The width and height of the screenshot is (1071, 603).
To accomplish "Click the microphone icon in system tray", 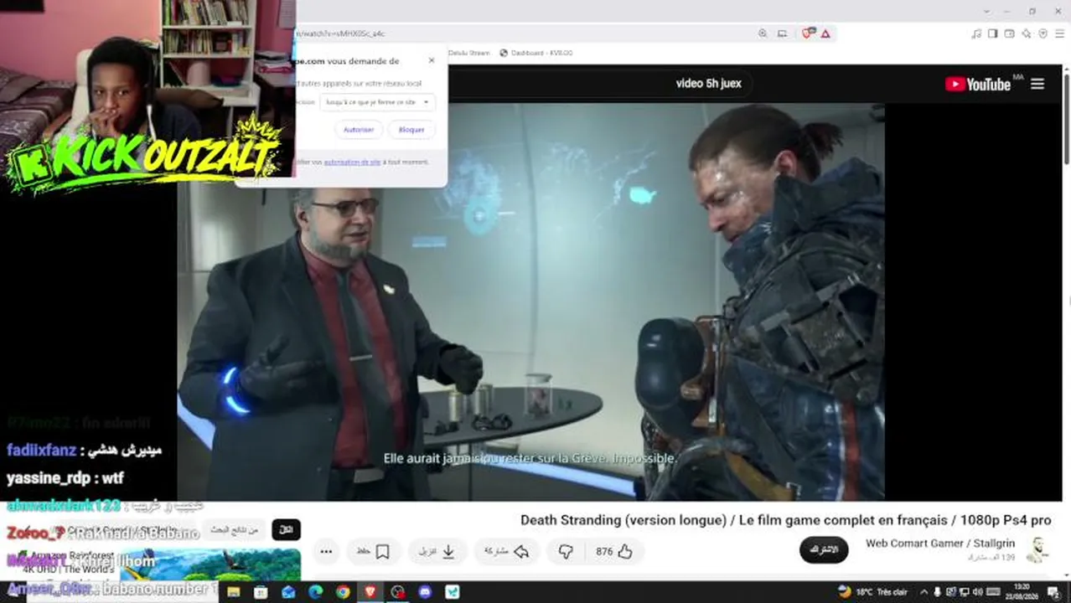I will [938, 592].
